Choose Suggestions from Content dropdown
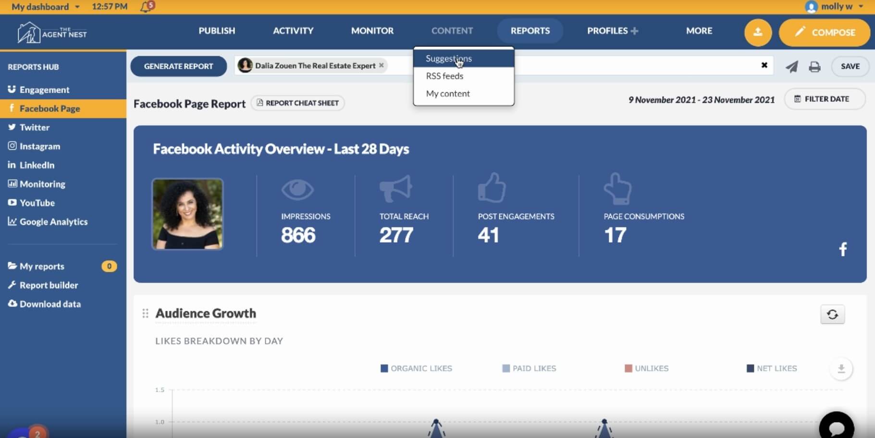Image resolution: width=875 pixels, height=438 pixels. [464, 59]
